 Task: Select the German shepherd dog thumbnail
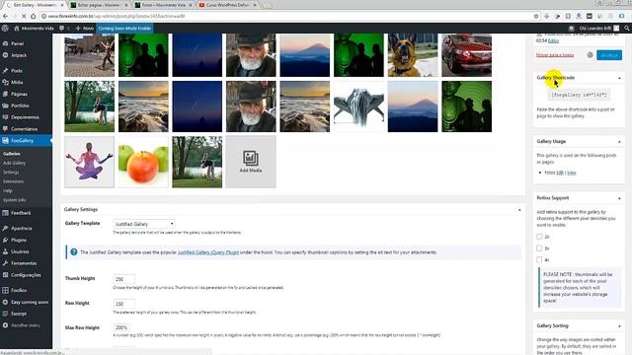pyautogui.click(x=413, y=55)
